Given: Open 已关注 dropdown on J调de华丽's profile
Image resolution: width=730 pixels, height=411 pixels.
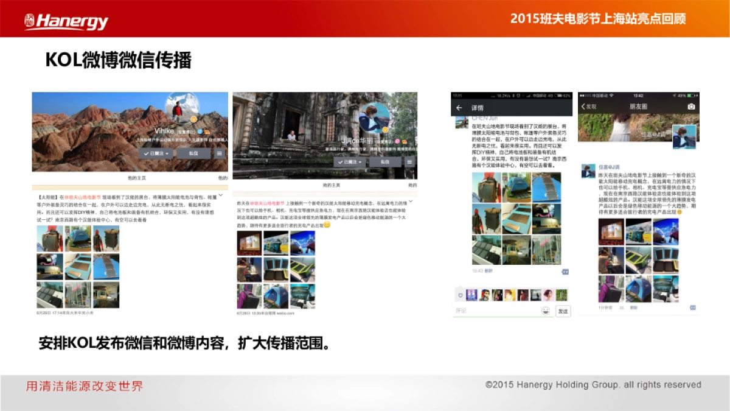Looking at the screenshot, I should tap(350, 162).
